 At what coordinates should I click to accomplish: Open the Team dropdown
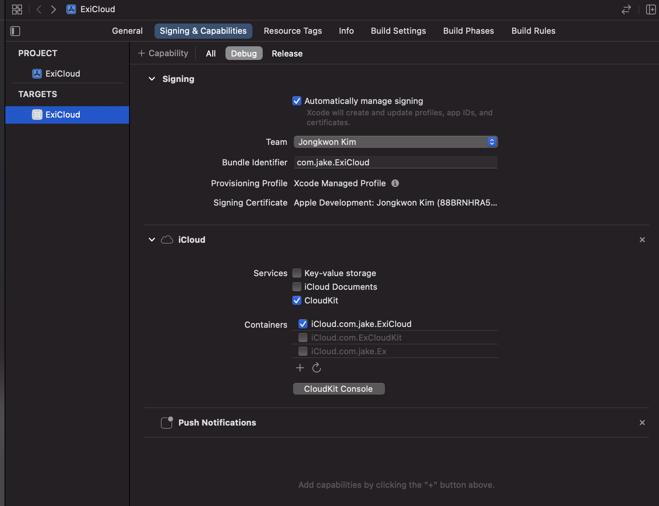(x=396, y=142)
